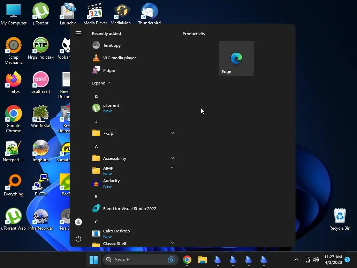Launch TeraCopy from Recently added
Image resolution: width=357 pixels, height=268 pixels.
pos(133,45)
